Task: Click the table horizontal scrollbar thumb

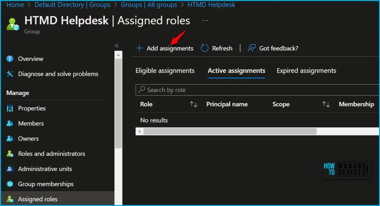Action: (x=230, y=131)
